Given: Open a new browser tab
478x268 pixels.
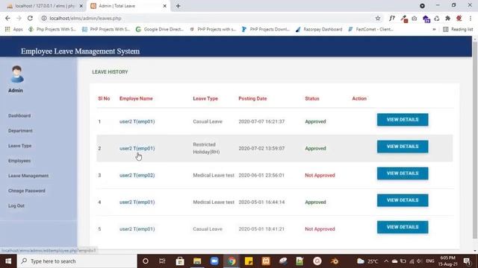Looking at the screenshot, I should tap(178, 6).
